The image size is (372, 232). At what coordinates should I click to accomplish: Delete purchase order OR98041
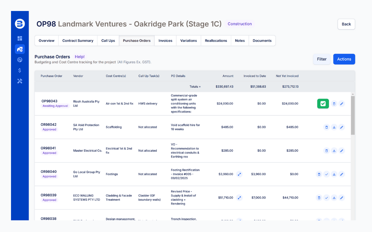(x=327, y=151)
